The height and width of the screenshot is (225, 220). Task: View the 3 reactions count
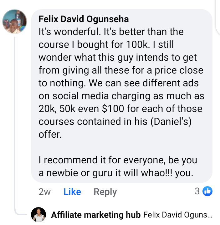(x=197, y=191)
